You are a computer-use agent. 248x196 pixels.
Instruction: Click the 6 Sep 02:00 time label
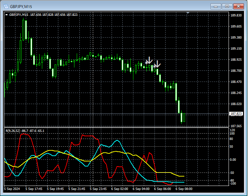pos(120,189)
